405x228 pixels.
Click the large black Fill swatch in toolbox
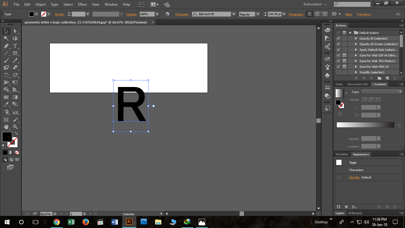[x=7, y=137]
